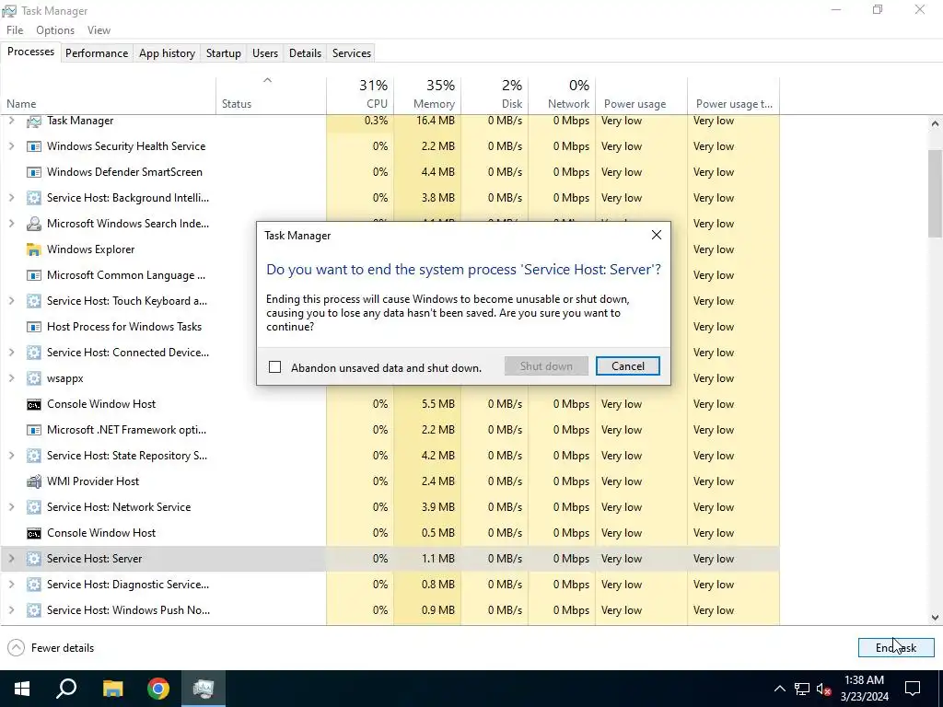Sort processes by Memory column
The height and width of the screenshot is (707, 943).
coord(427,95)
